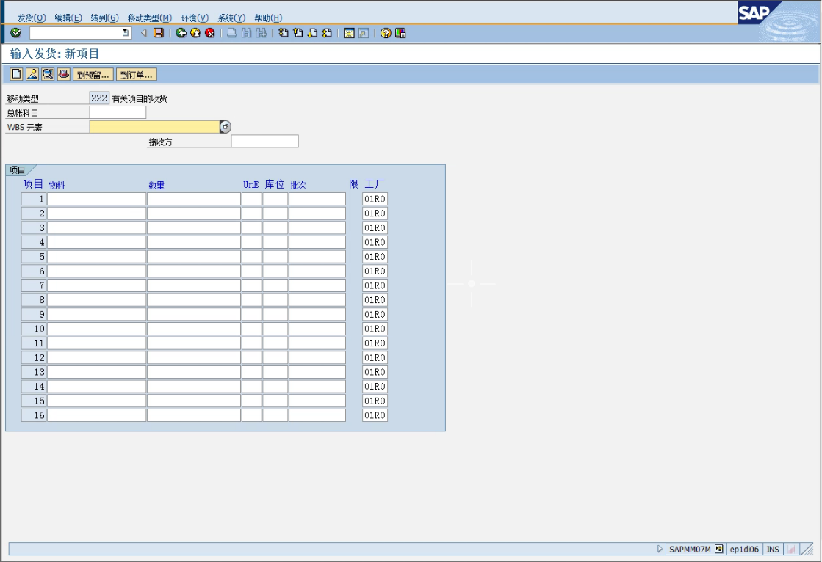The height and width of the screenshot is (562, 822).
Task: Click the green Enter checkmark icon
Action: (x=15, y=33)
